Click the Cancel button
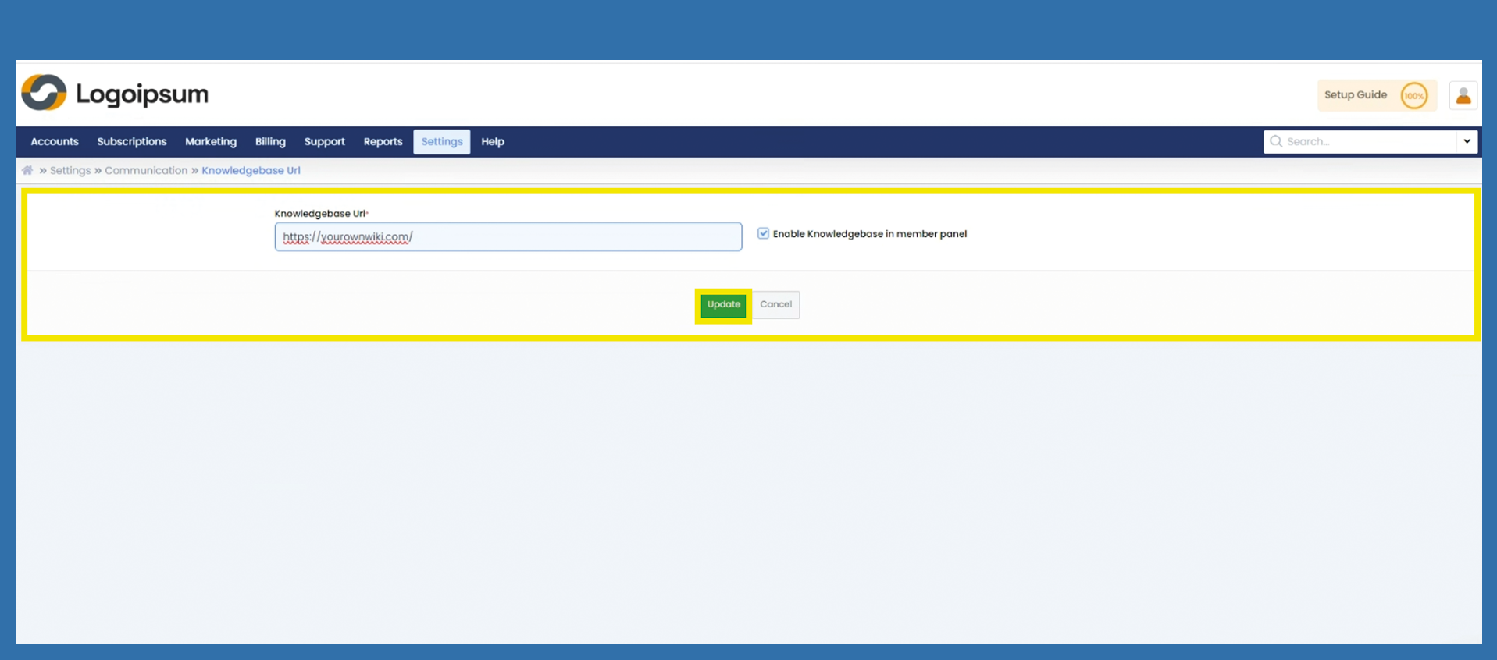 click(775, 304)
